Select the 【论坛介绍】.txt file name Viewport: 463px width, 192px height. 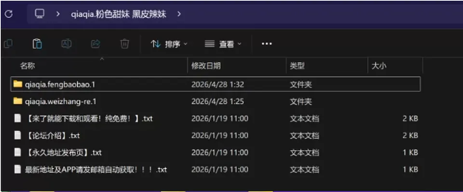[53, 136]
